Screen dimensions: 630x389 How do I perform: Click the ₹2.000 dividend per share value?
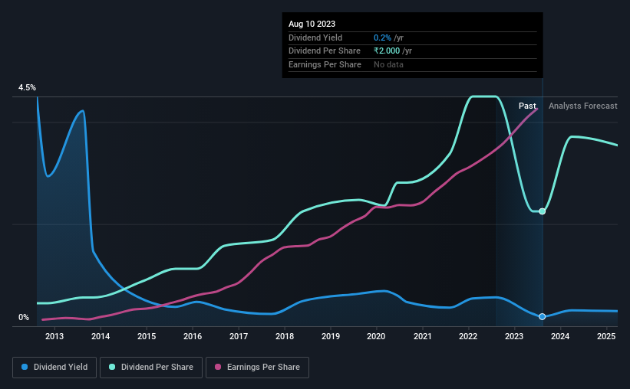click(387, 51)
